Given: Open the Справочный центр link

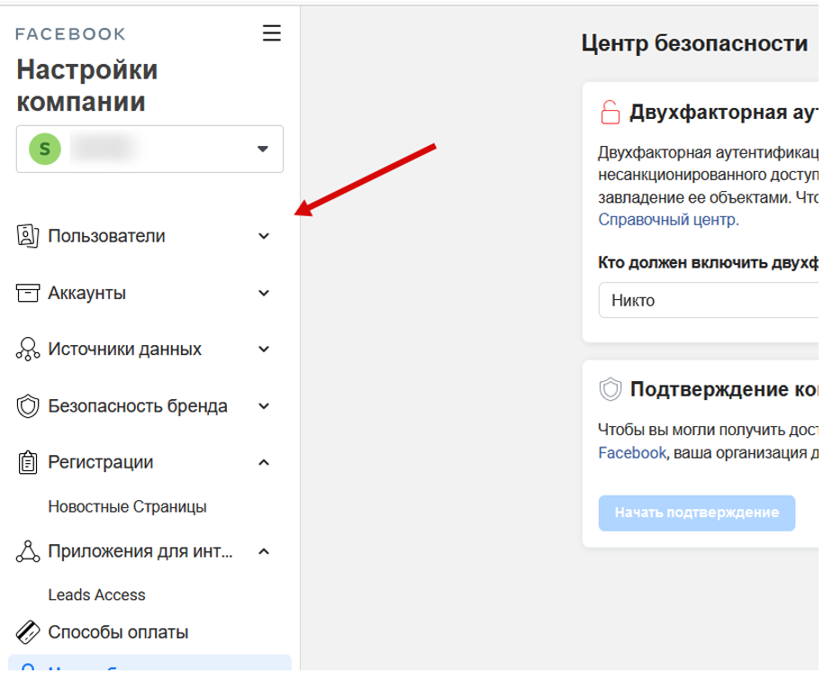Looking at the screenshot, I should [x=668, y=219].
